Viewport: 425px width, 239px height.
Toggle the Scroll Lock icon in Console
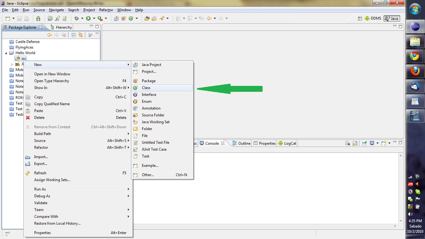[355, 143]
